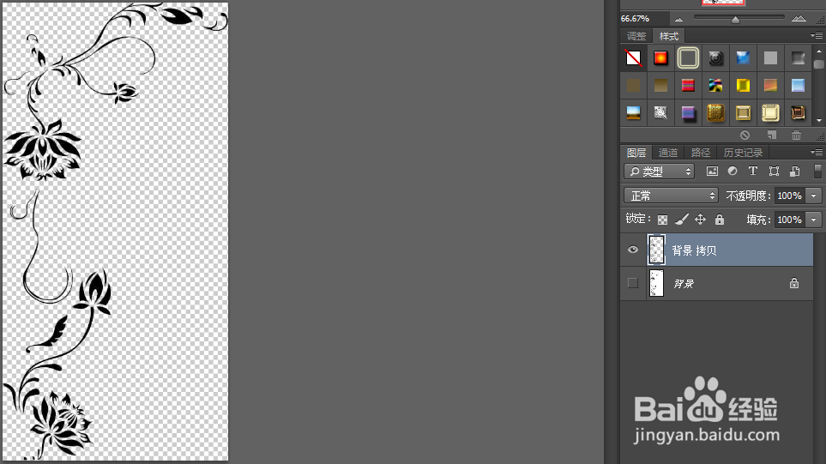Lock transparent pixels of the layer

(663, 220)
